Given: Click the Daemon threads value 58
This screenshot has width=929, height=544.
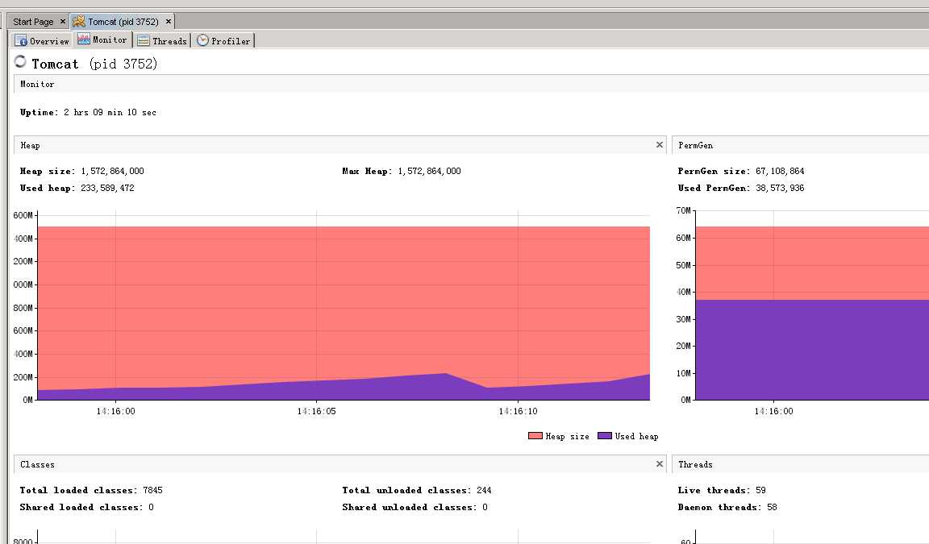Looking at the screenshot, I should tap(772, 507).
